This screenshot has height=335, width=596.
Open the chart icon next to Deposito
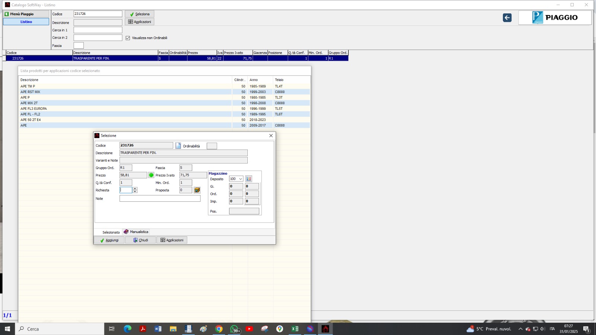[248, 179]
